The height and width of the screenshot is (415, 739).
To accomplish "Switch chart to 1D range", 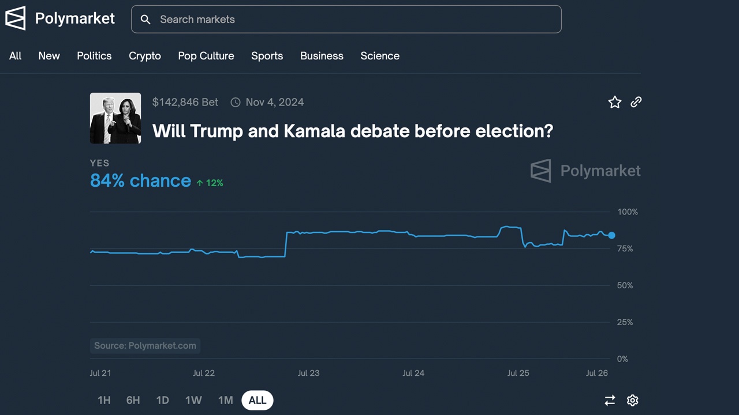I will click(x=162, y=400).
